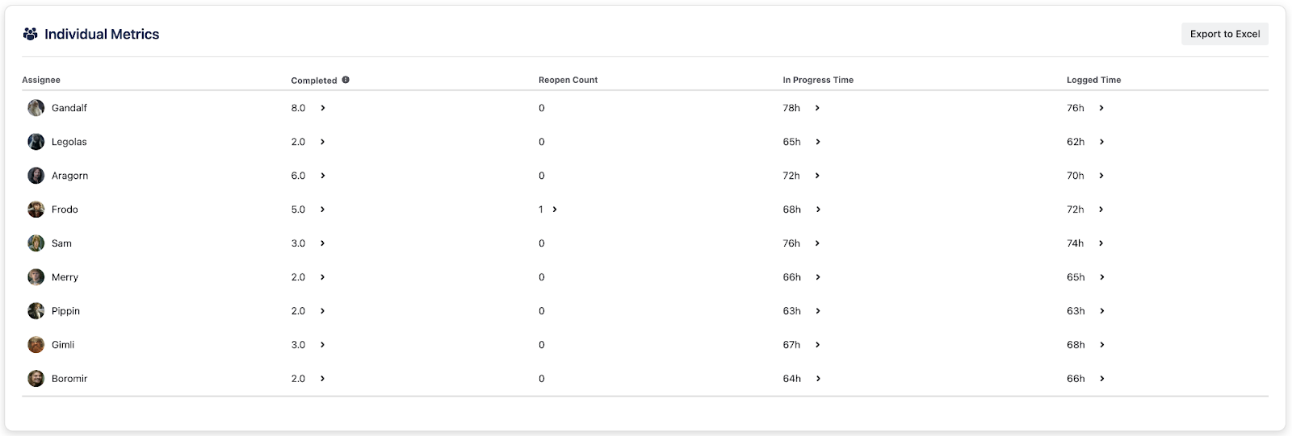Expand Merry's 66h in progress chevron
The height and width of the screenshot is (436, 1292).
[817, 277]
